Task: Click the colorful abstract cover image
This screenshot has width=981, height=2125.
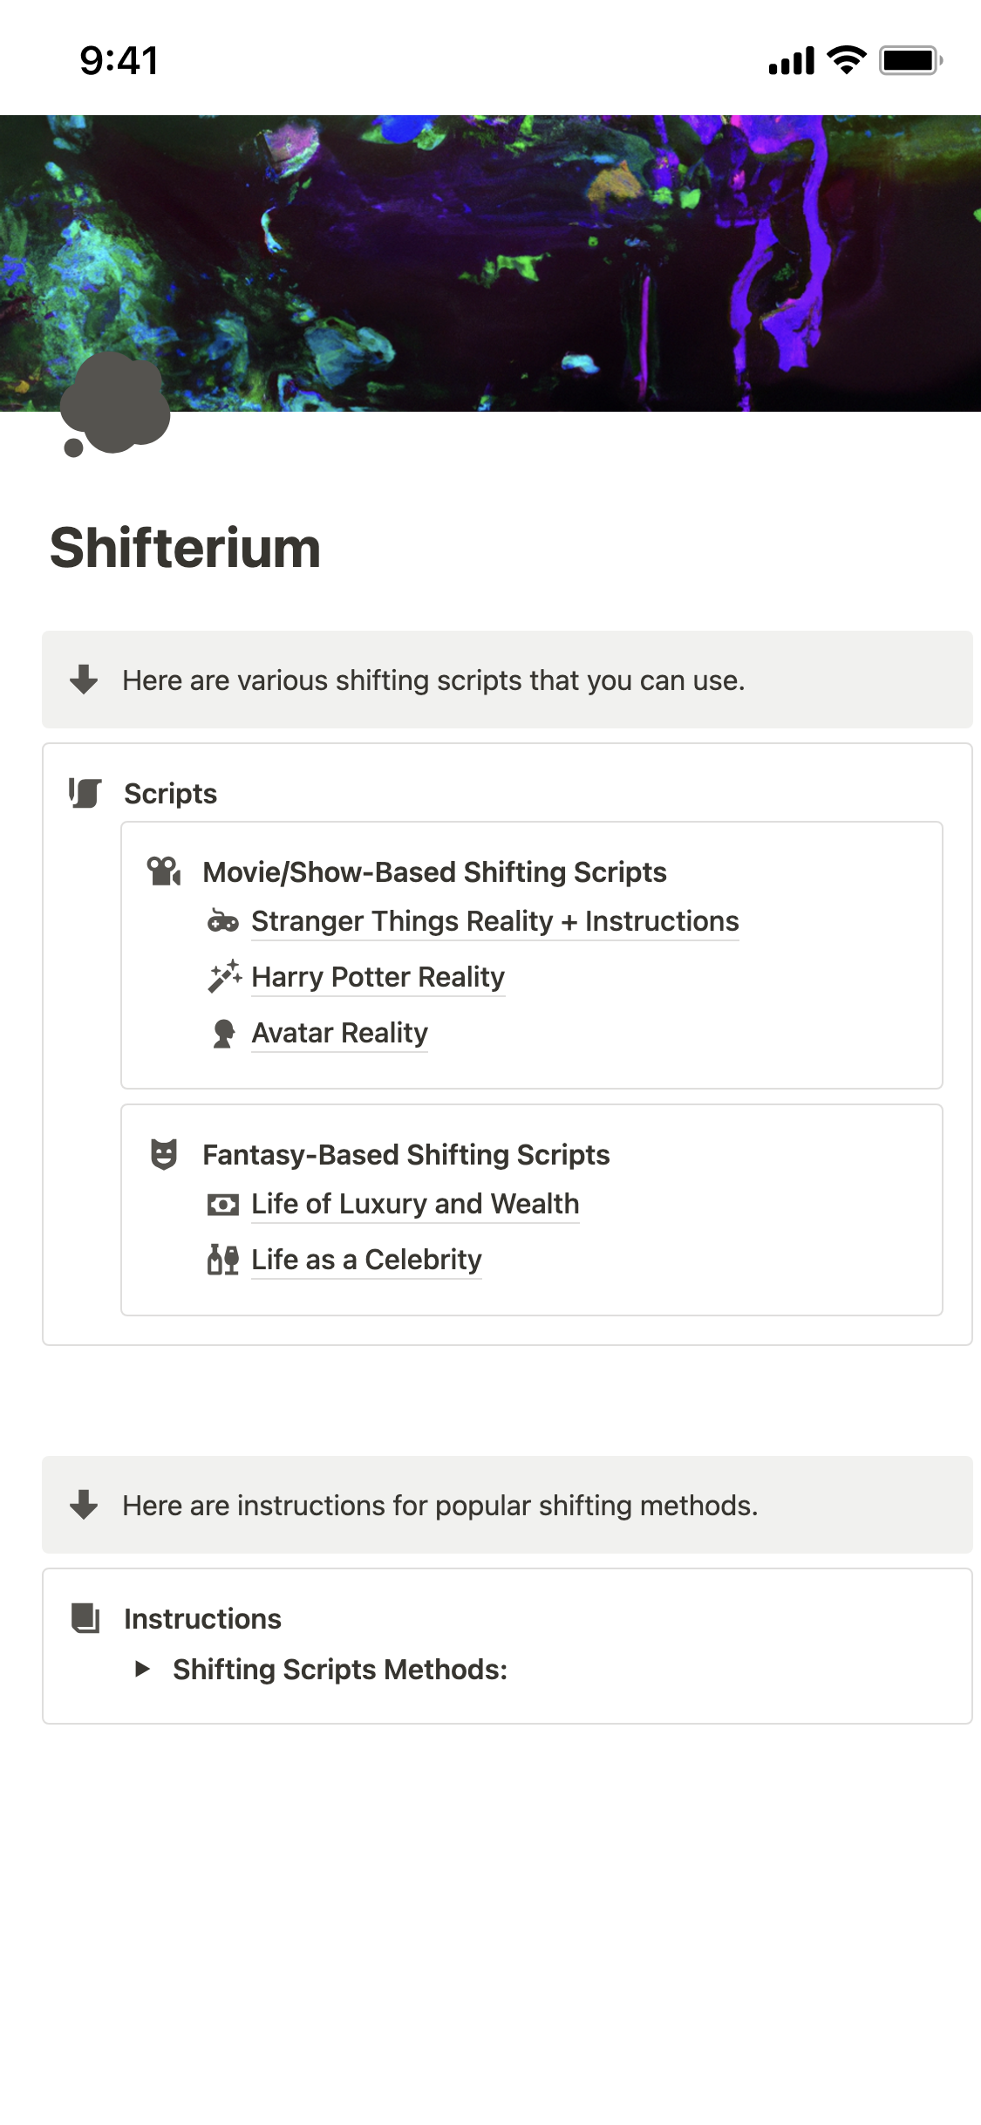Action: 490,263
